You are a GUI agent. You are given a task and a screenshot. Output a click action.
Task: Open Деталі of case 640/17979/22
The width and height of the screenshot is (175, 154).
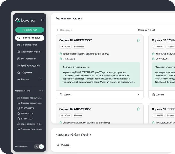(67, 95)
